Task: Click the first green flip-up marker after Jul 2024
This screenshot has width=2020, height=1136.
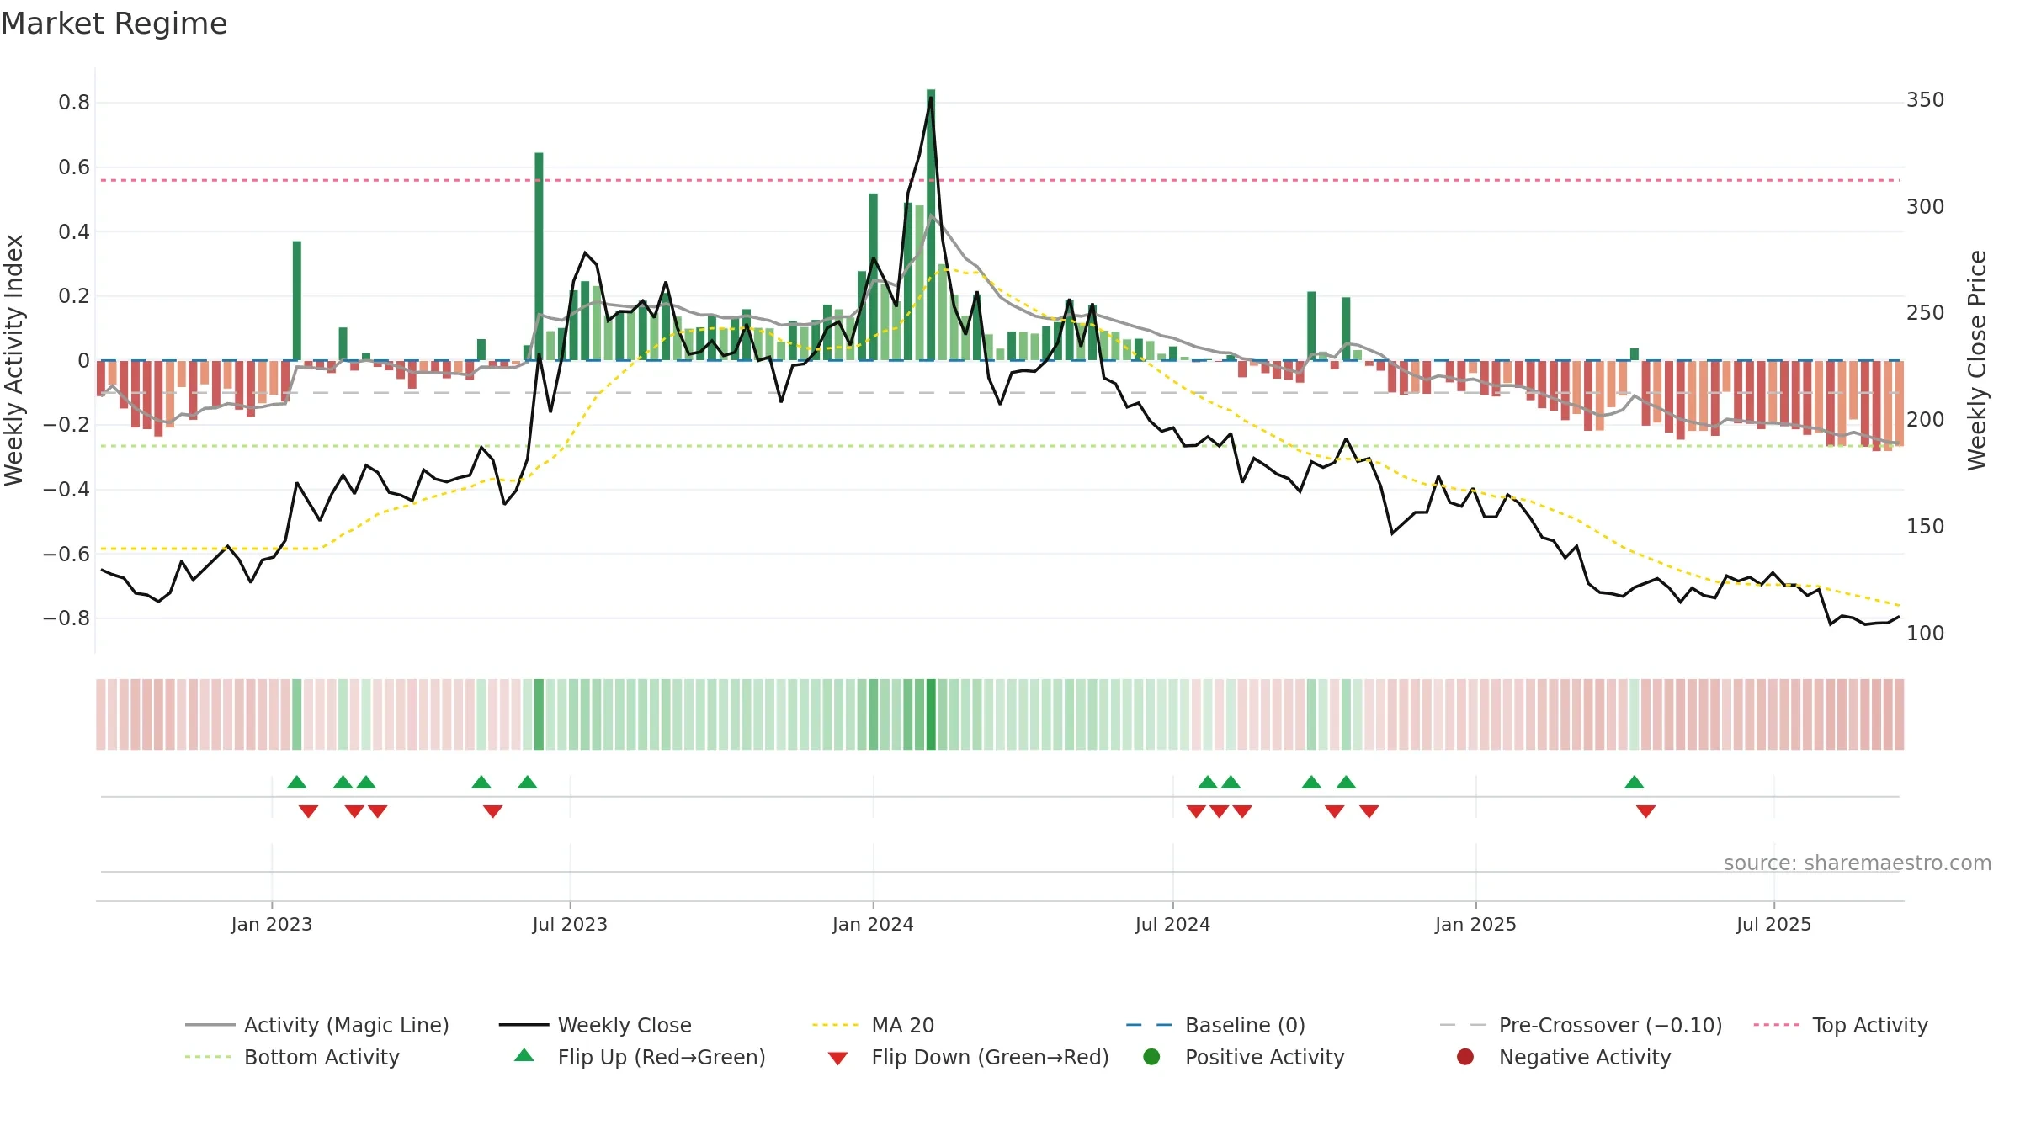Action: pos(1208,782)
